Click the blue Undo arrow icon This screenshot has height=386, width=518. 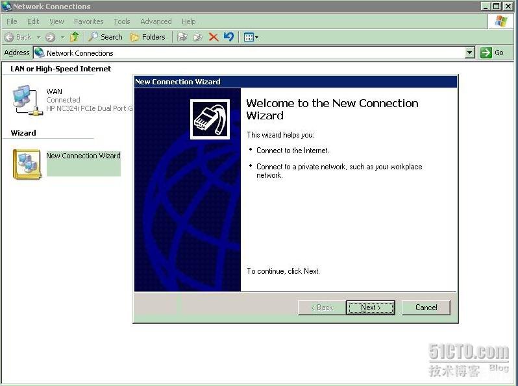coord(228,37)
